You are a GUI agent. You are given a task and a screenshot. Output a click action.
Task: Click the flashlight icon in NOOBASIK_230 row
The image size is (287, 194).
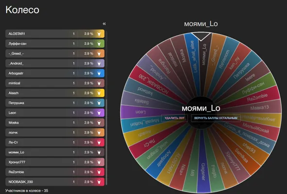coord(99,182)
